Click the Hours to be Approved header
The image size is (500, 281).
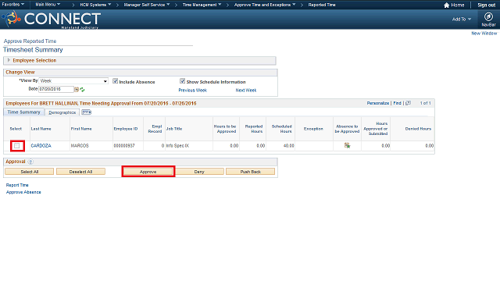pos(225,129)
